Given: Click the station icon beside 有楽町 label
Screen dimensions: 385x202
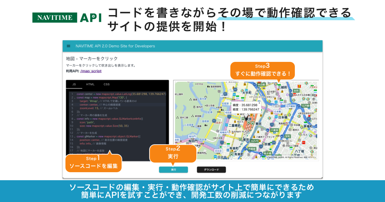Looking at the screenshot, I should tap(232, 154).
